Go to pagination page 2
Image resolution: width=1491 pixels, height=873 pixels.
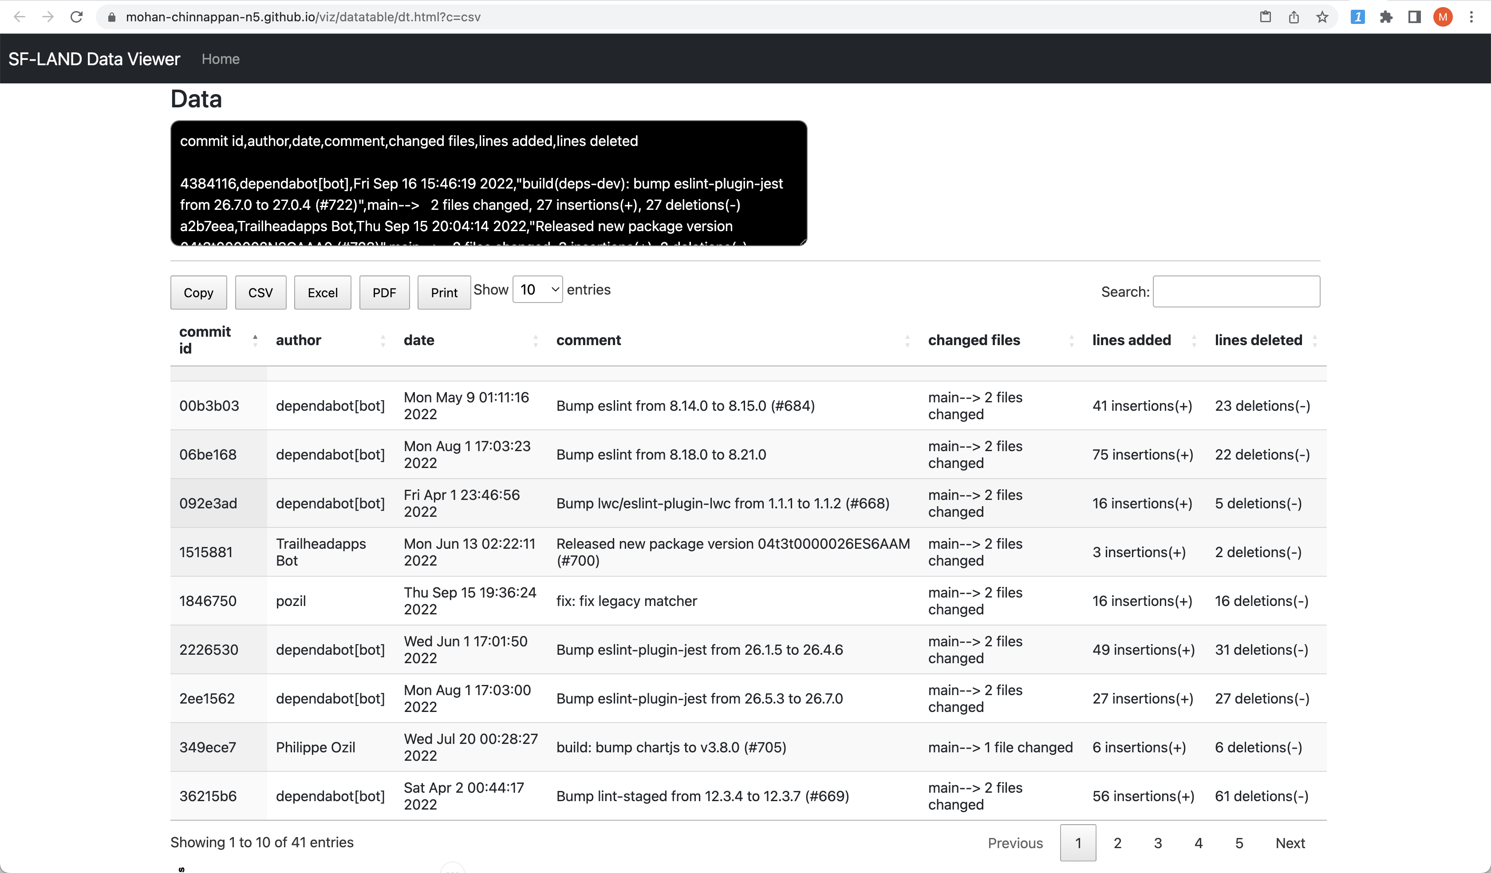pyautogui.click(x=1118, y=842)
